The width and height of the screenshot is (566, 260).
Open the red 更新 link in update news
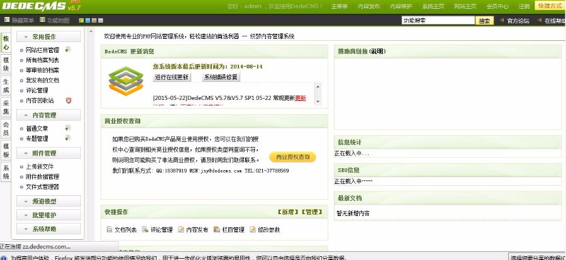point(301,98)
